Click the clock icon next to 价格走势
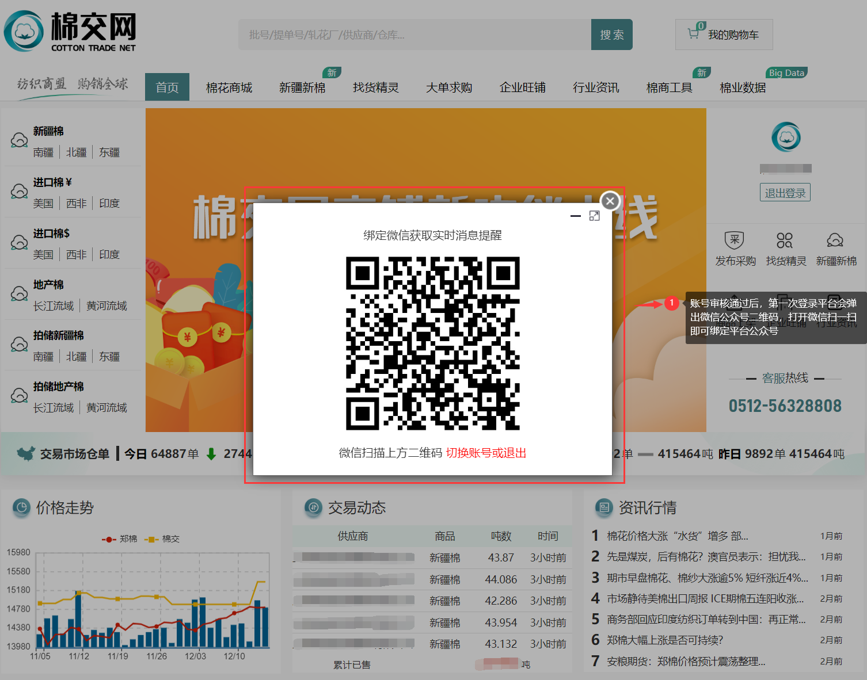Screen dimensions: 867x680 point(21,507)
